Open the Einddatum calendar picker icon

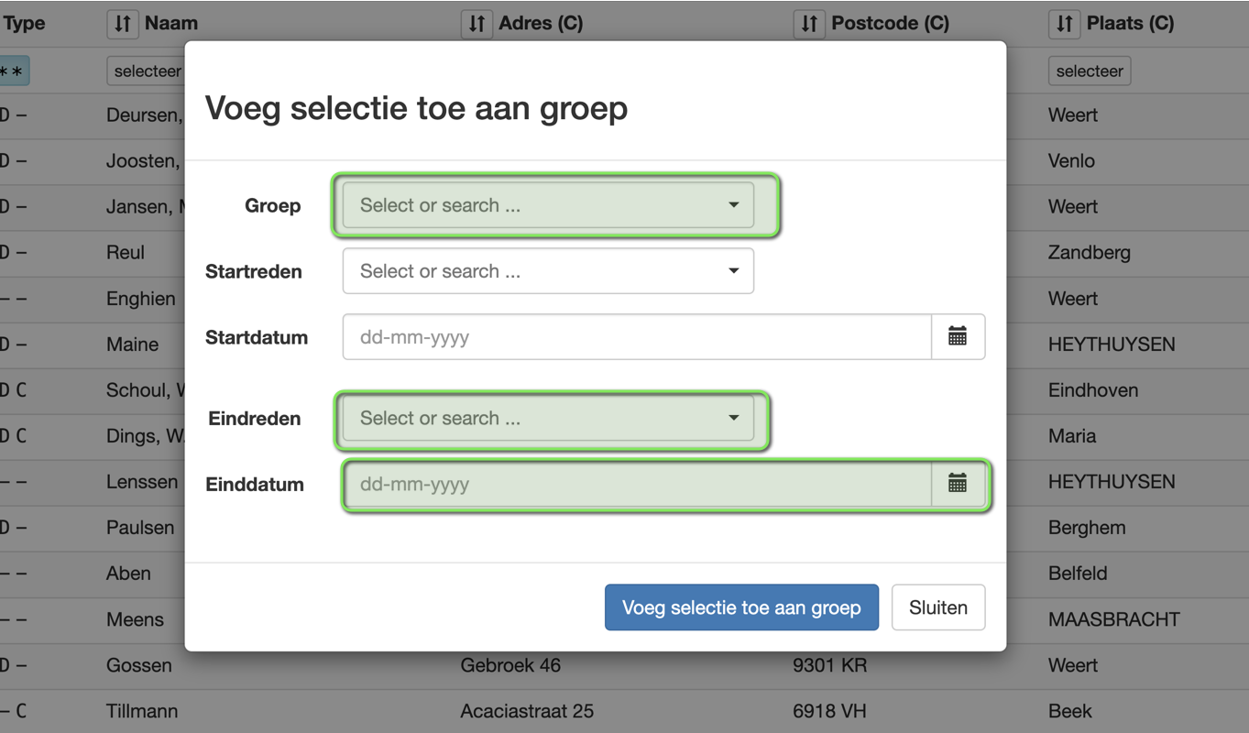tap(958, 484)
